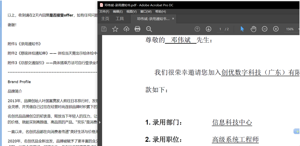This screenshot has height=146, width=300.
Task: Expand the left navigation pane arrow
Action: tap(100, 122)
